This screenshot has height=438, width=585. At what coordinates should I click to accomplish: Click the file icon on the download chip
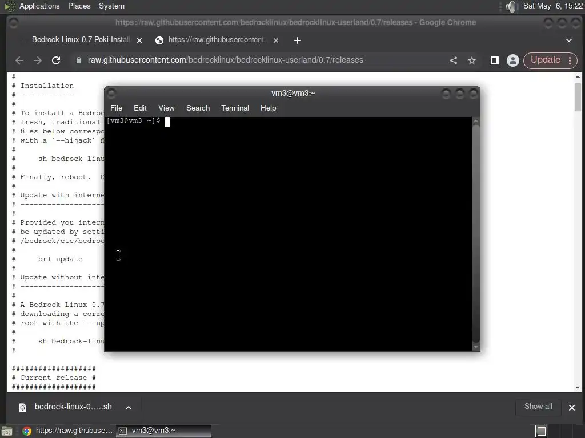coord(22,407)
